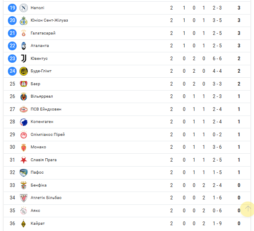The height and width of the screenshot is (231, 254).
Task: Click the Benfica club crest
Action: pos(24,185)
